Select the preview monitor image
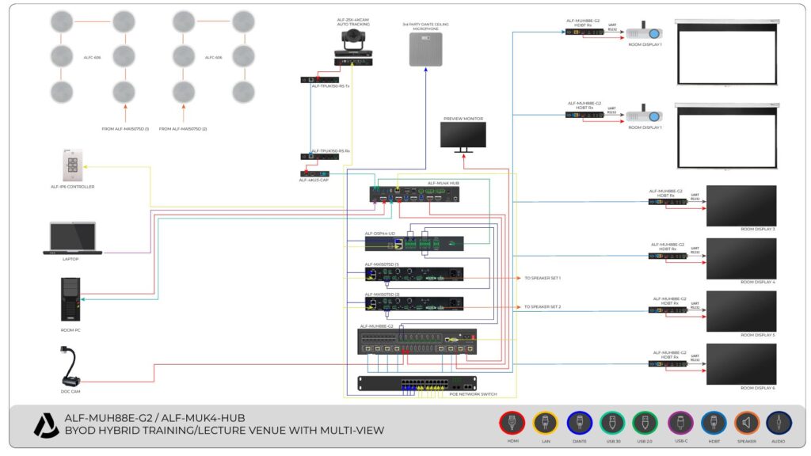Image resolution: width=811 pixels, height=456 pixels. pyautogui.click(x=463, y=138)
